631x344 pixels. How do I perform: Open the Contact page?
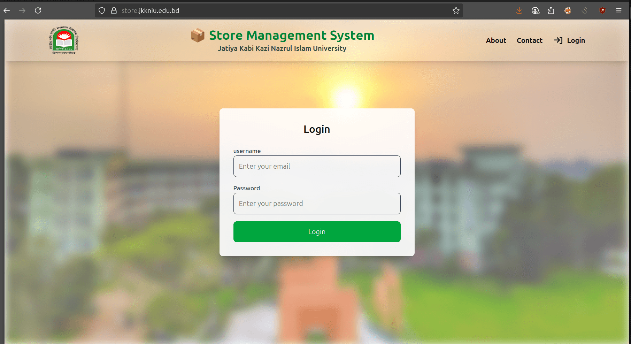tap(529, 40)
